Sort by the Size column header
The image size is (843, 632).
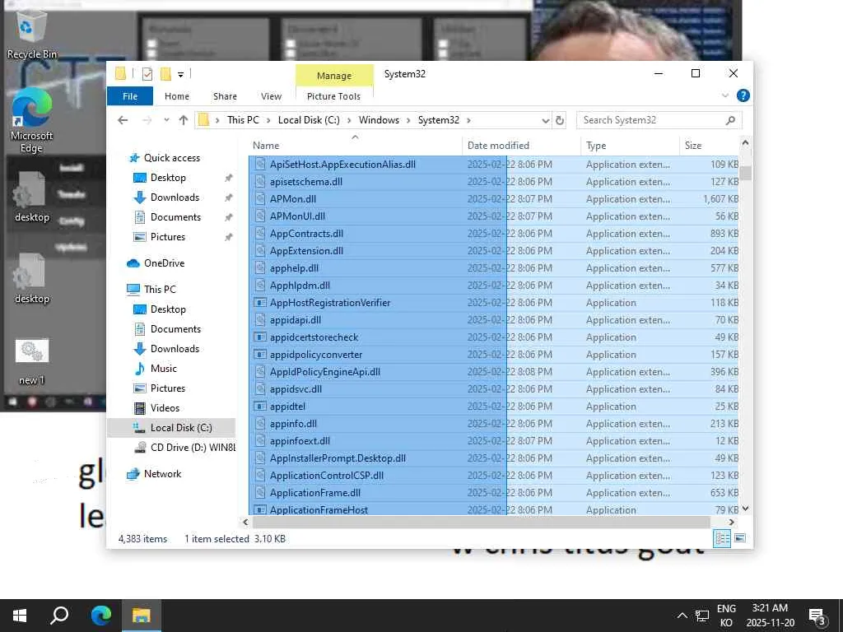pyautogui.click(x=709, y=146)
